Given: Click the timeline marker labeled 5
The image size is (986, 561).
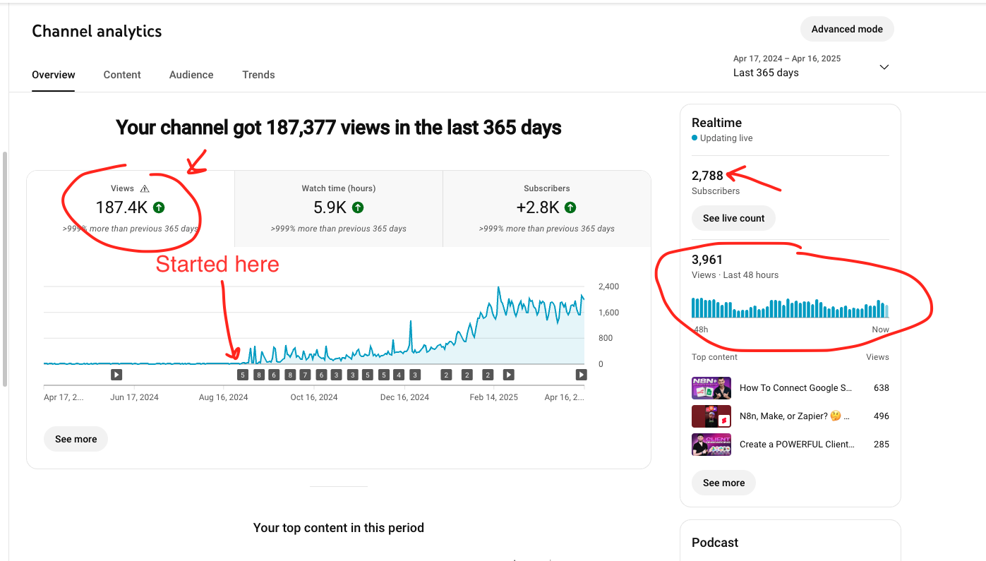Looking at the screenshot, I should 241,375.
